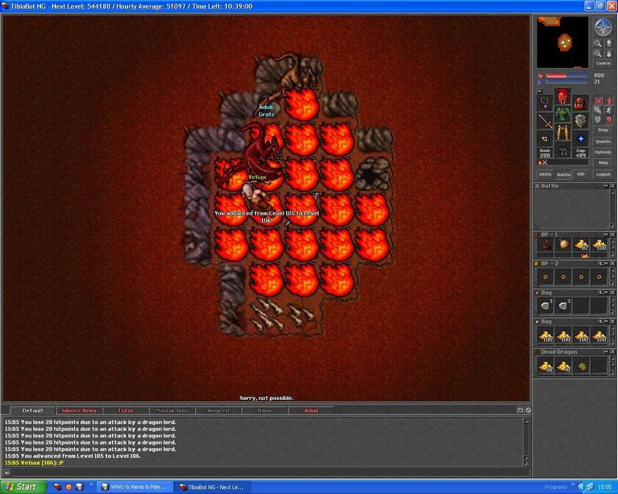This screenshot has width=618, height=494.
Task: Zoom in the minimap
Action: tap(598, 54)
